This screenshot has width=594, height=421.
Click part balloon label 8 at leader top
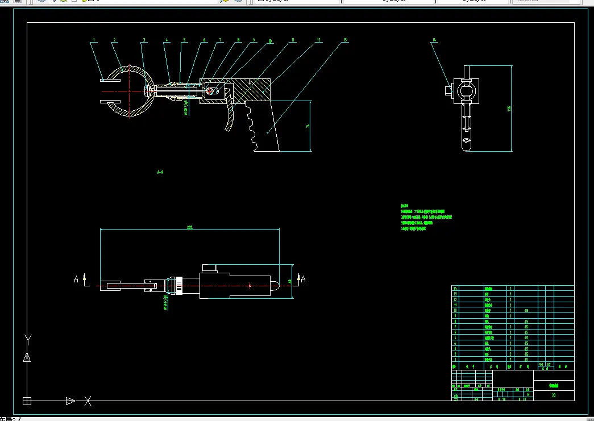tap(238, 40)
